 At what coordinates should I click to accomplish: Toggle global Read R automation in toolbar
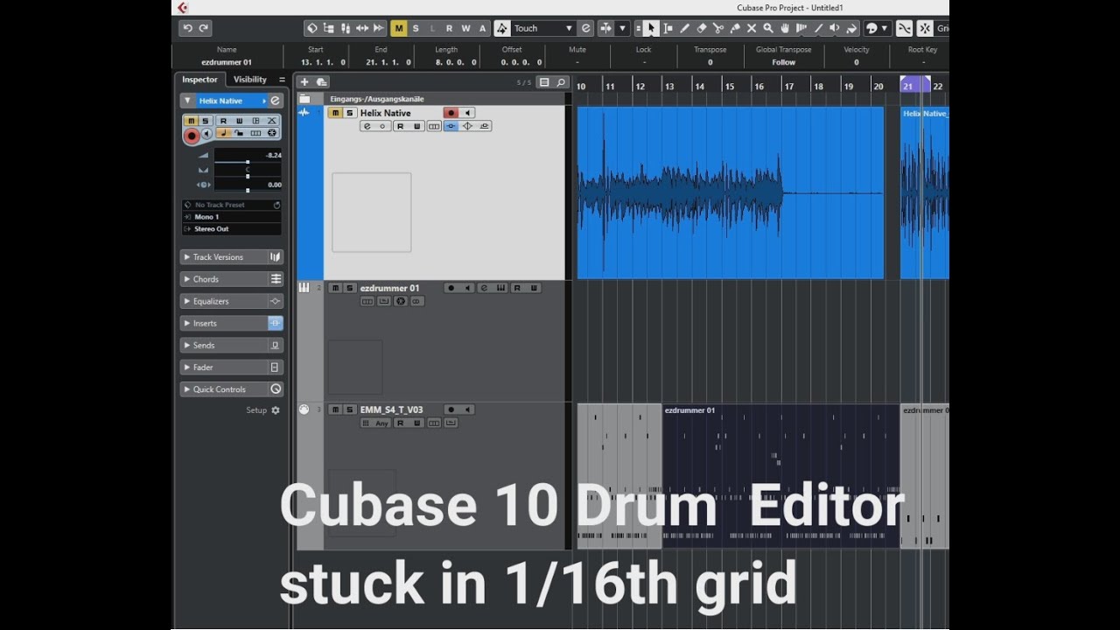(x=449, y=28)
